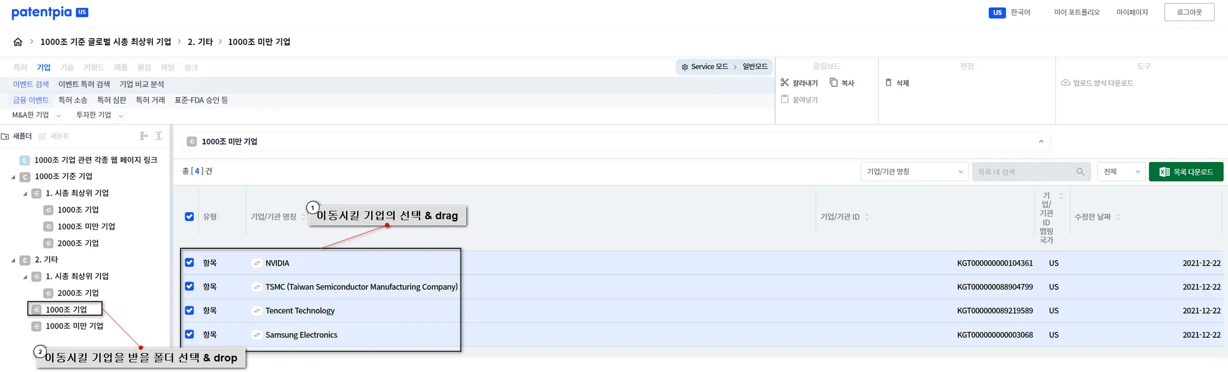
Task: Click the search magnifier icon in 목록 내 검색
Action: click(1080, 172)
